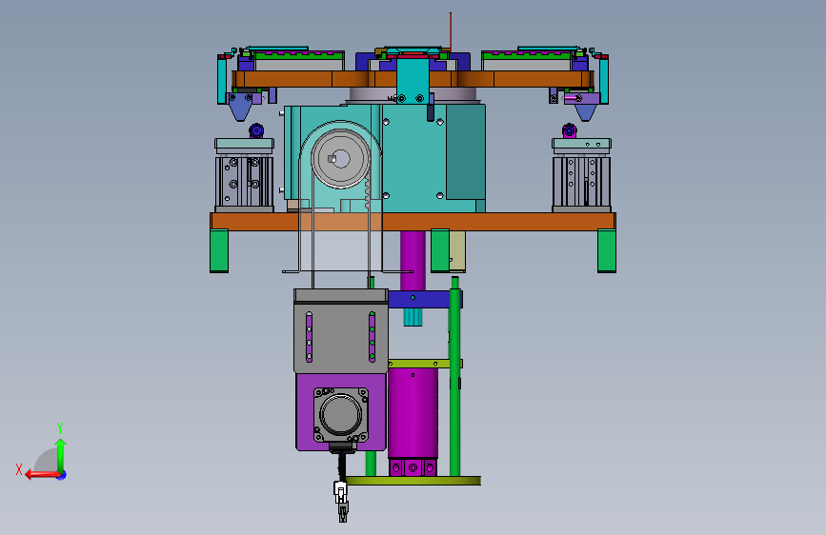Select the blue horizontal bracket
This screenshot has width=826, height=535.
coord(425,300)
